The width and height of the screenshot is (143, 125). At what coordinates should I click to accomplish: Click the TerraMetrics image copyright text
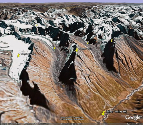pos(72,117)
